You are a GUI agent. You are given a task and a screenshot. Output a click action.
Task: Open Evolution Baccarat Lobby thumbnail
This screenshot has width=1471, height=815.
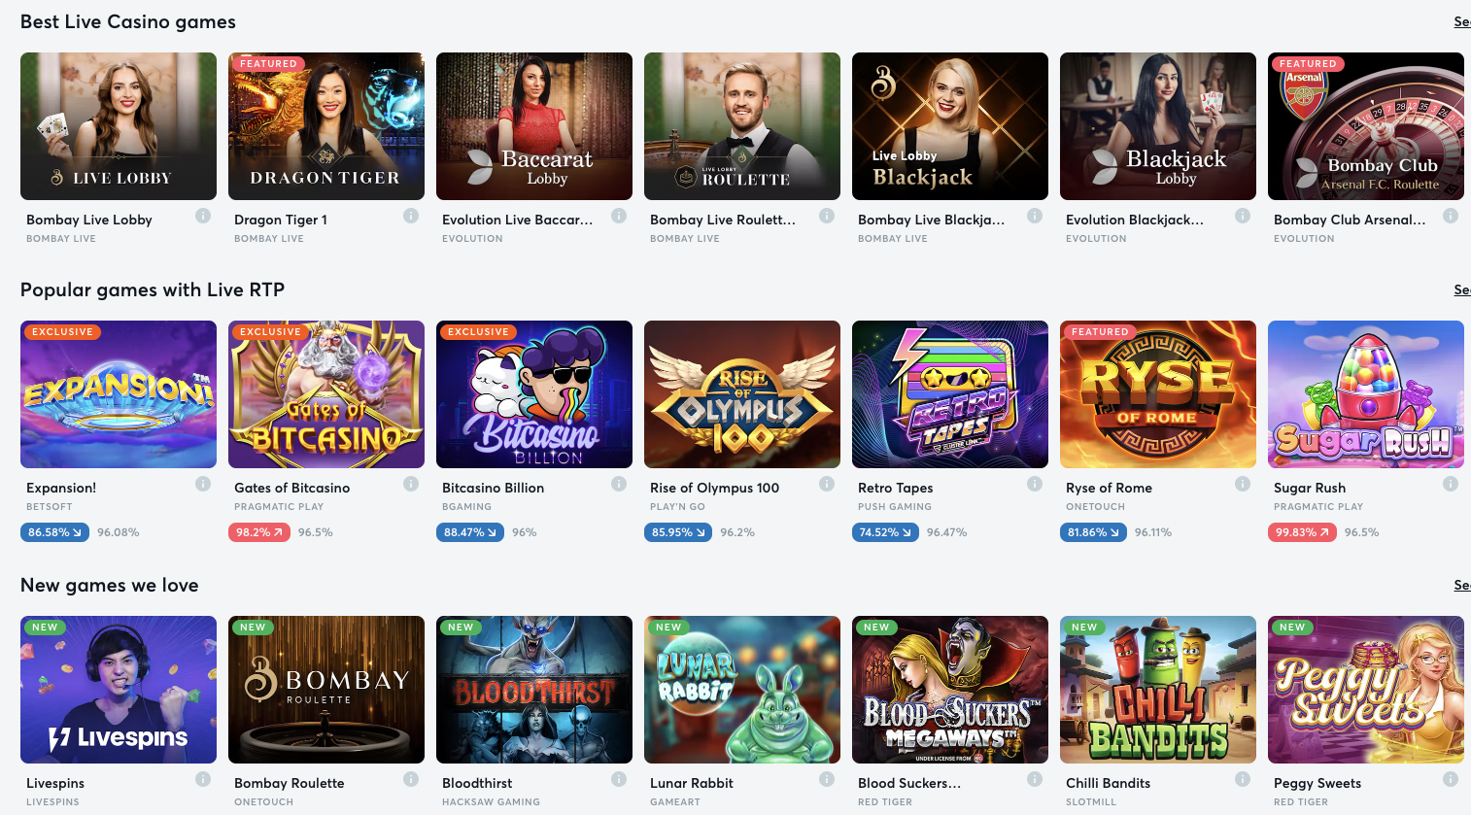point(534,126)
